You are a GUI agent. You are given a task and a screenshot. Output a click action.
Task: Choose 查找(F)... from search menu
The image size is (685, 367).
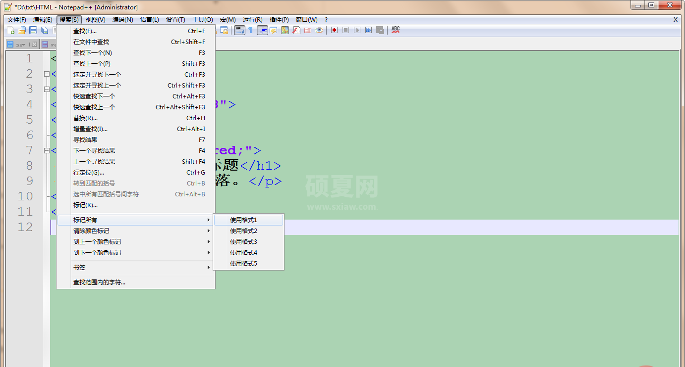click(135, 31)
